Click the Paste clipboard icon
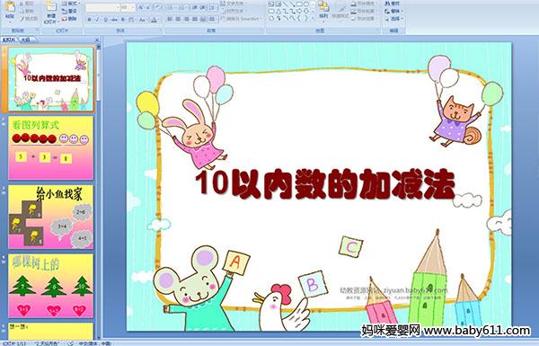539x346 pixels. [10, 7]
